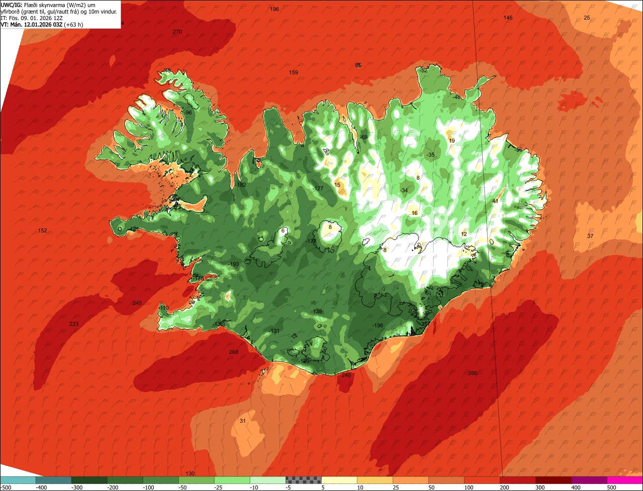Click the '-5' legend scale label
This screenshot has width=643, height=491.
coord(289,487)
